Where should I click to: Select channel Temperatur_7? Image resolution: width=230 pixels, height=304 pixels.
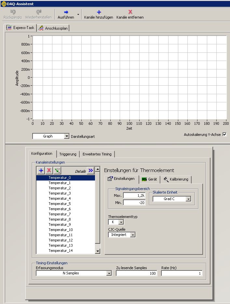[x=66, y=214]
